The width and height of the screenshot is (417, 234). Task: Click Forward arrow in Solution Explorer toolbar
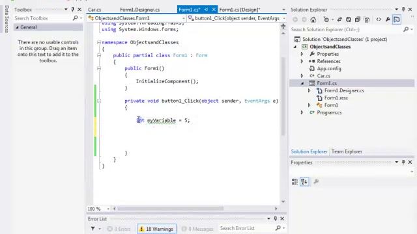[304, 19]
